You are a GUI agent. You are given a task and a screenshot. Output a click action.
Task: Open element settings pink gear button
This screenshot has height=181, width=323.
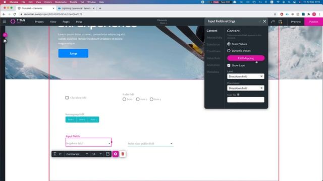point(116,154)
